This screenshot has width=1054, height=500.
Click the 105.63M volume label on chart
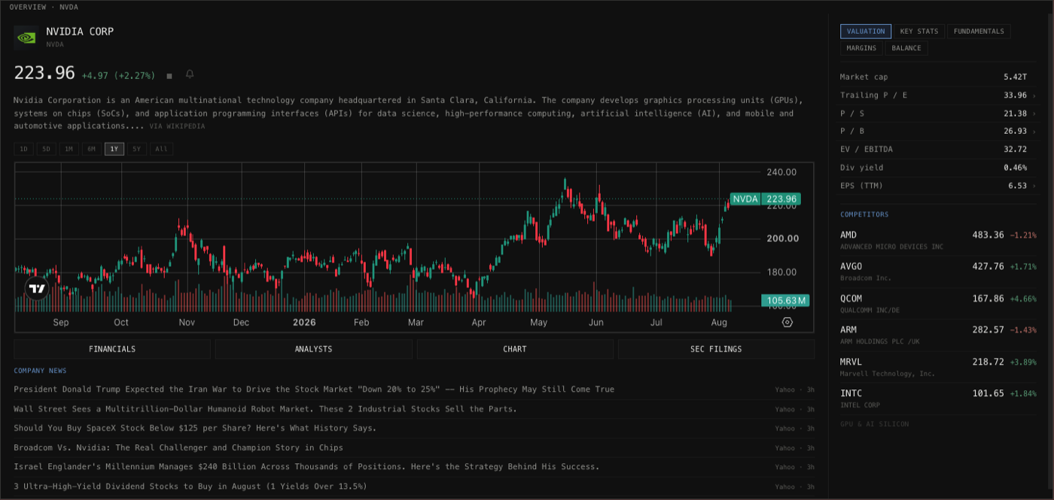click(786, 301)
